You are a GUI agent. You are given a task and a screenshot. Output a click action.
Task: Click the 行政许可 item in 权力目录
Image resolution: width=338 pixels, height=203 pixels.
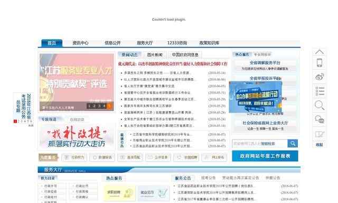pyautogui.click(x=51, y=186)
